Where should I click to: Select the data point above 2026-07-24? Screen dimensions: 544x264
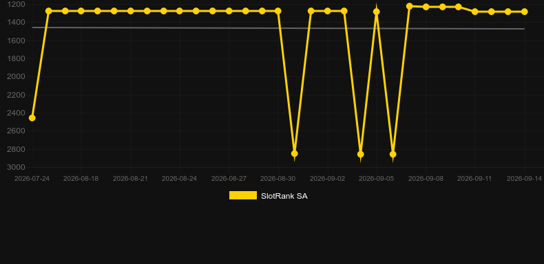pyautogui.click(x=32, y=118)
